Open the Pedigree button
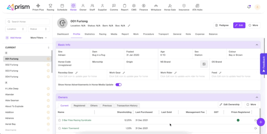The width and height of the screenshot is (267, 134). 222,25
